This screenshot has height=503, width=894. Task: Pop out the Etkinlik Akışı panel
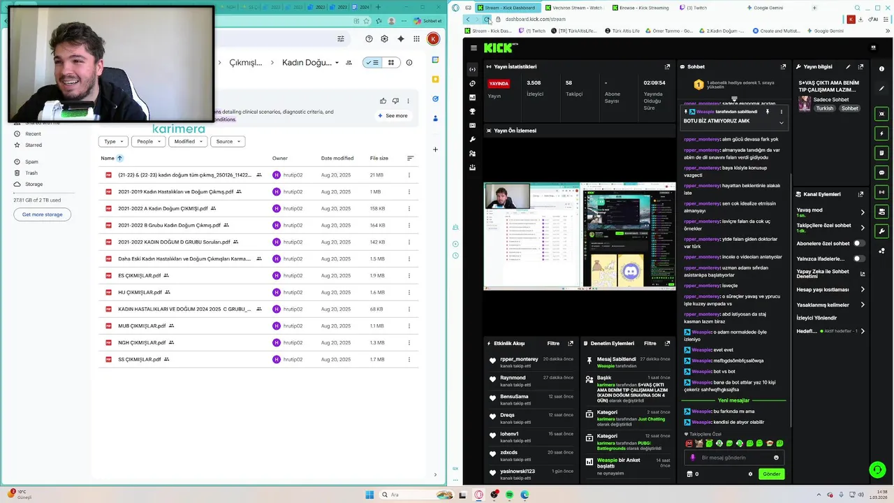tap(571, 344)
